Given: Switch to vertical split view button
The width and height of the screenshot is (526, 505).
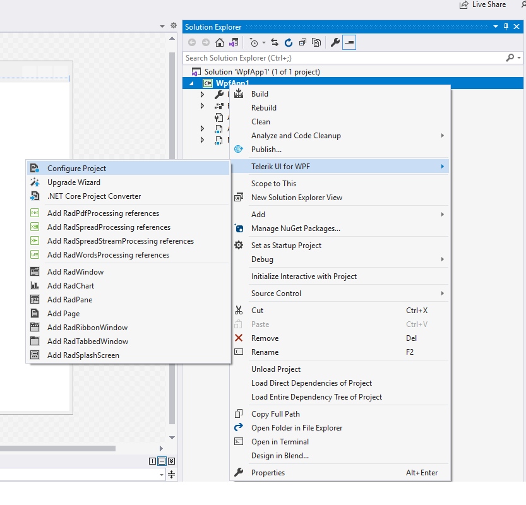Looking at the screenshot, I should pyautogui.click(x=152, y=461).
